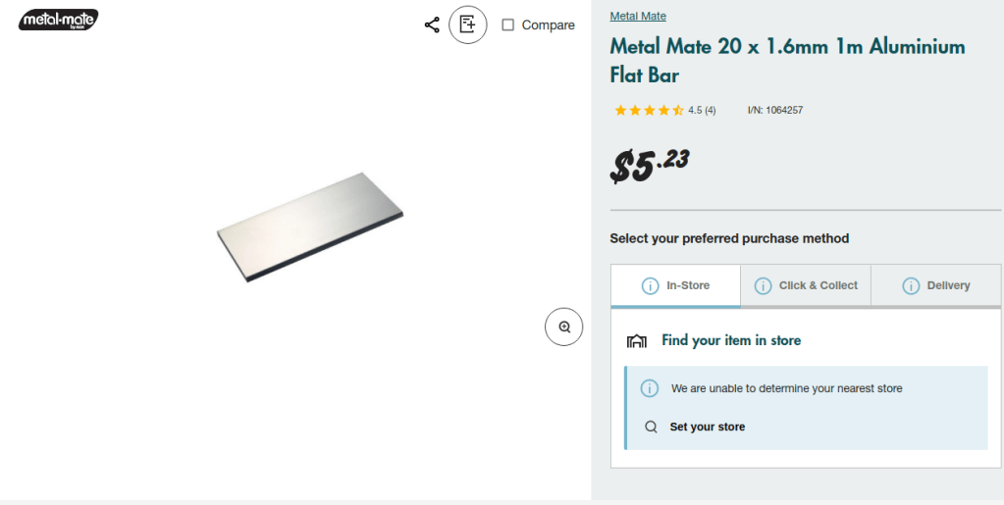Viewport: 1004px width, 505px height.
Task: Click the metal-mate brand logo
Action: coord(59,20)
